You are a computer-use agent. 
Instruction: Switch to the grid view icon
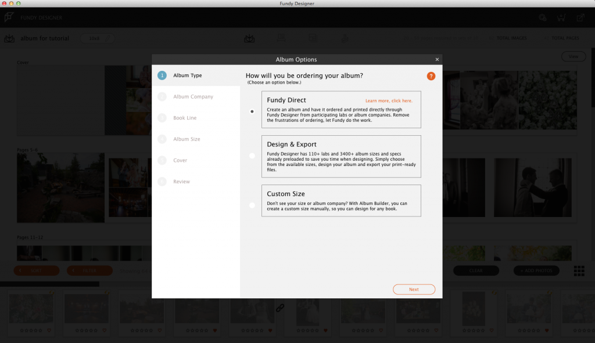point(579,270)
